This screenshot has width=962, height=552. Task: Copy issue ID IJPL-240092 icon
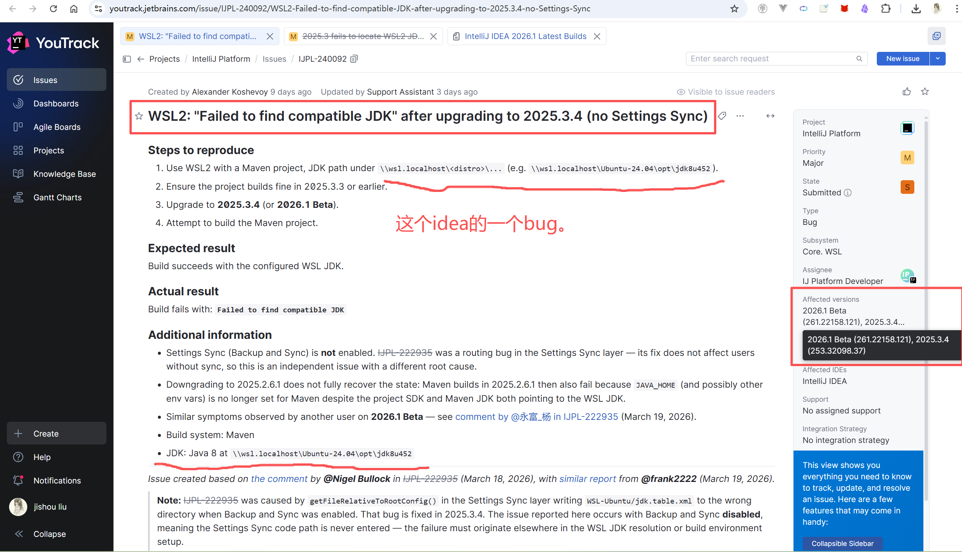tap(354, 59)
